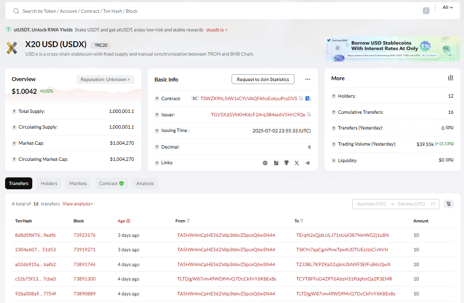
Task: Click the help icon beside Issuer label
Action: 157,115
